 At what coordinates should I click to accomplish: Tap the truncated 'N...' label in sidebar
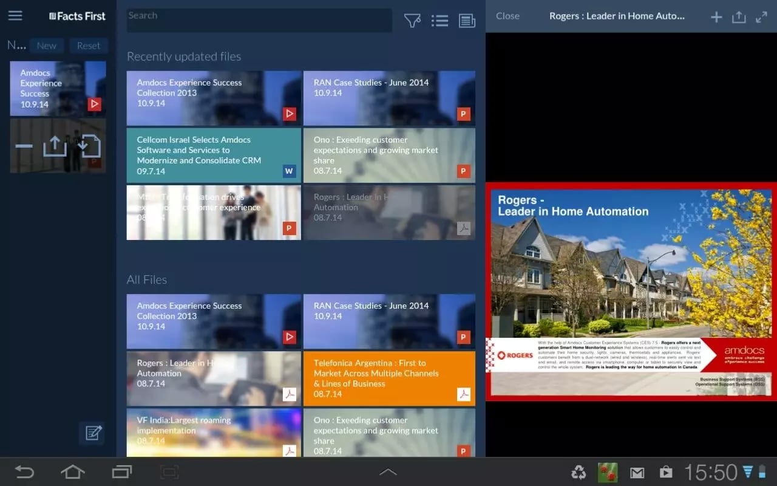[16, 45]
